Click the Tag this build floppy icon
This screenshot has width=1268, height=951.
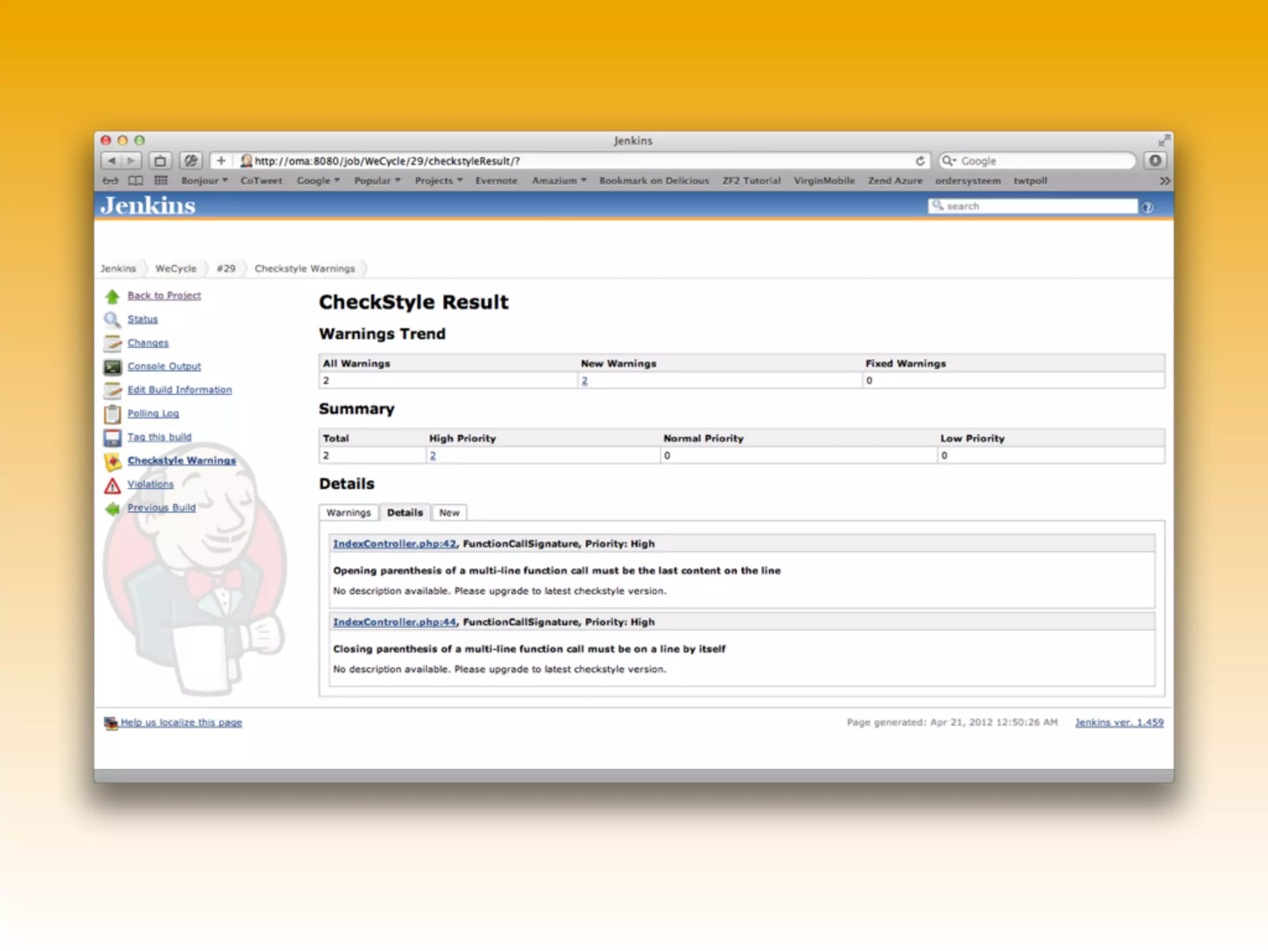pyautogui.click(x=112, y=438)
